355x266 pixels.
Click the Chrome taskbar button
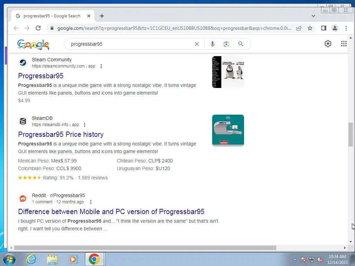point(94,259)
